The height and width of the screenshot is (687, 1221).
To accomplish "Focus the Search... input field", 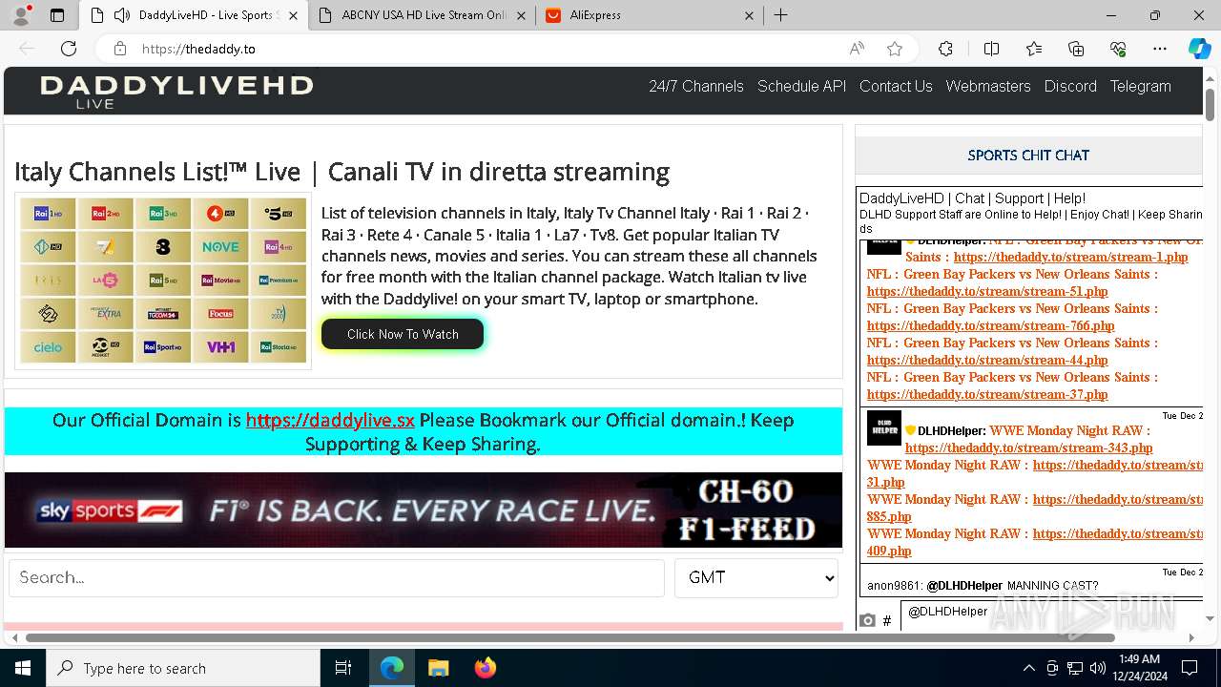I will [x=337, y=577].
